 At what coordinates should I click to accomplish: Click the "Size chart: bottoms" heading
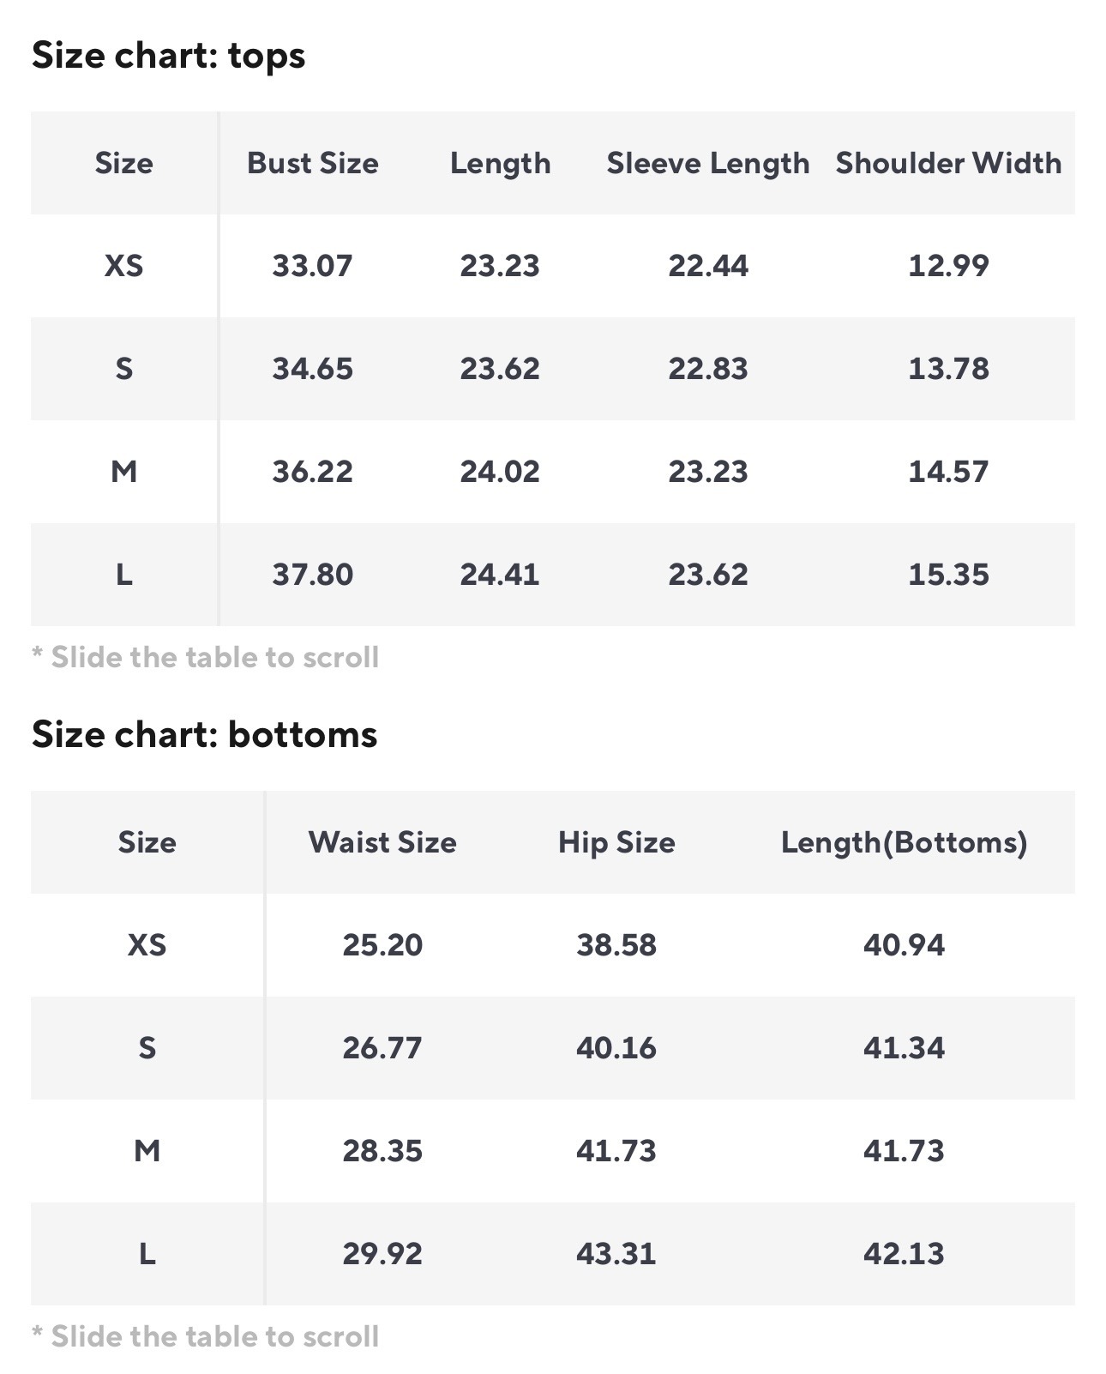coord(204,735)
